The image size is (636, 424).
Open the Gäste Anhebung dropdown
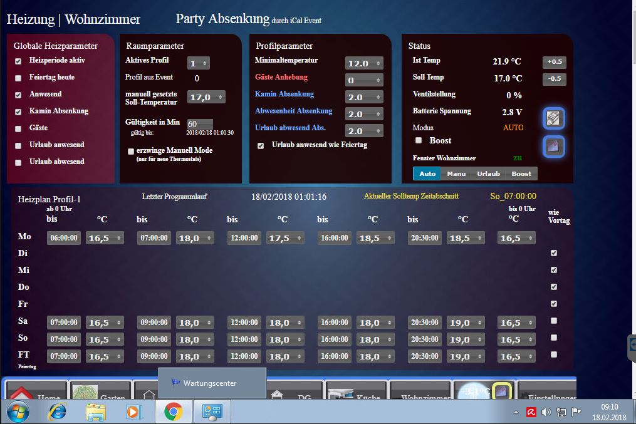(364, 80)
